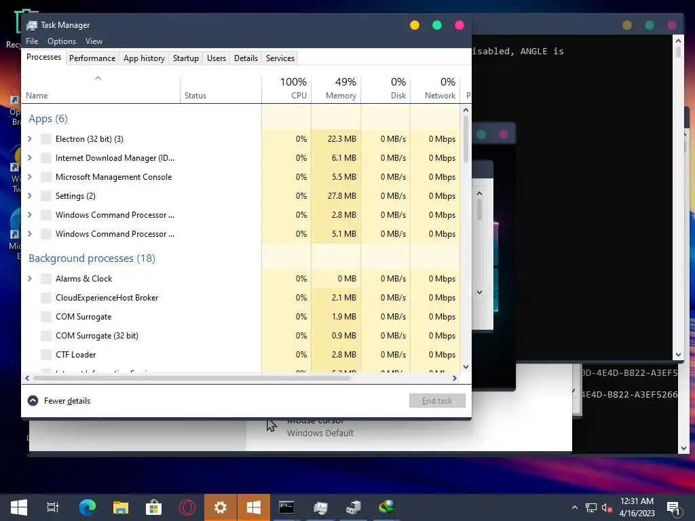Open Microsoft Store from the taskbar
Screen dimensions: 695x521
153,507
